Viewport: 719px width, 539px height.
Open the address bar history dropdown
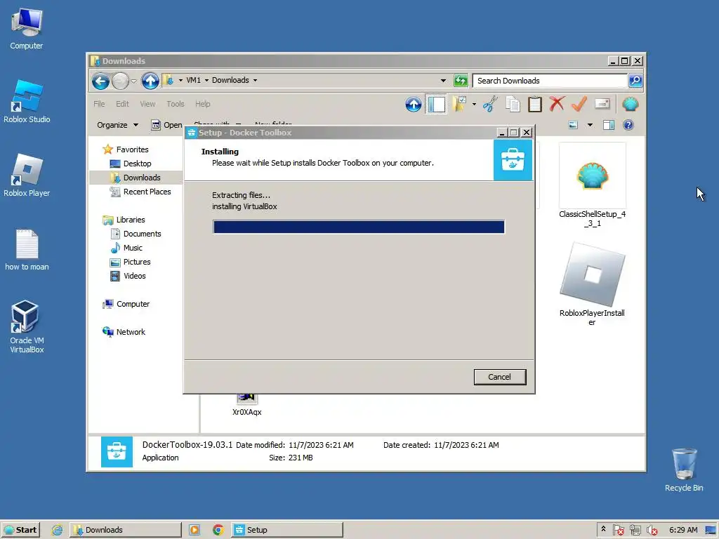(443, 81)
